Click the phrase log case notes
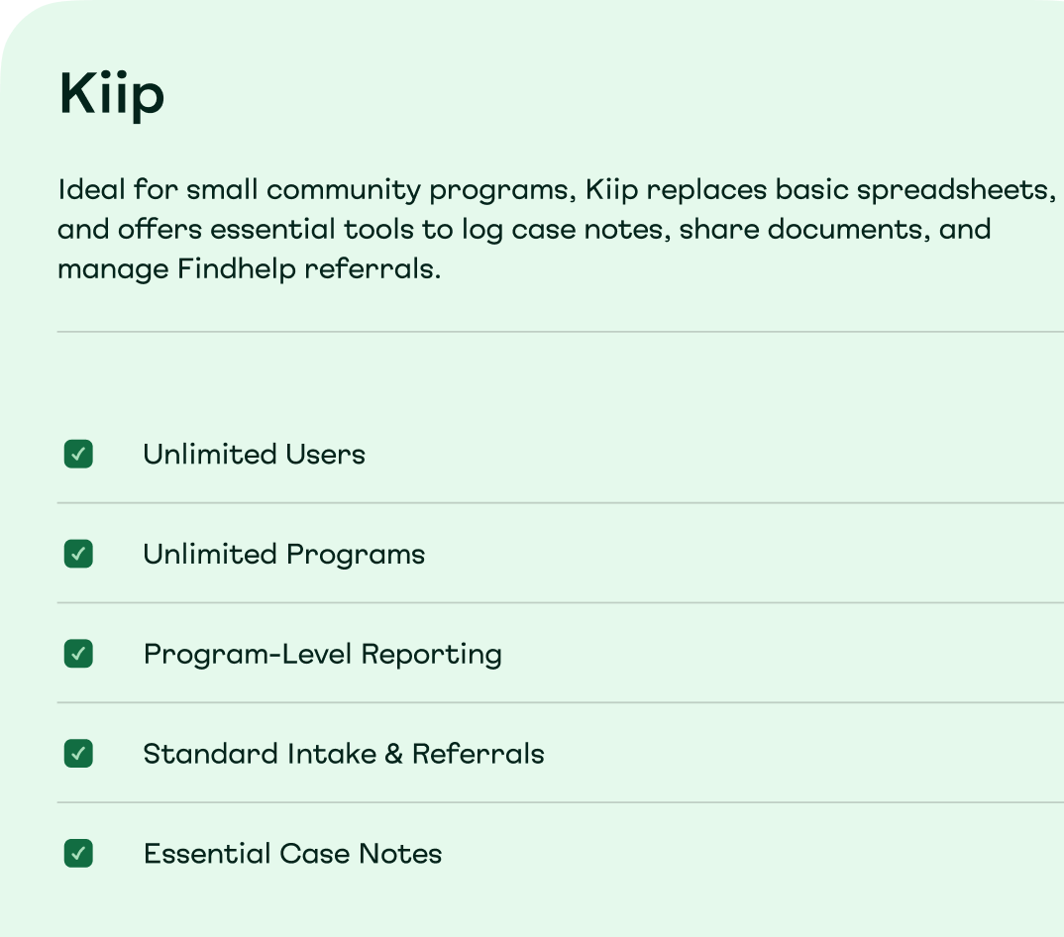 pyautogui.click(x=562, y=230)
